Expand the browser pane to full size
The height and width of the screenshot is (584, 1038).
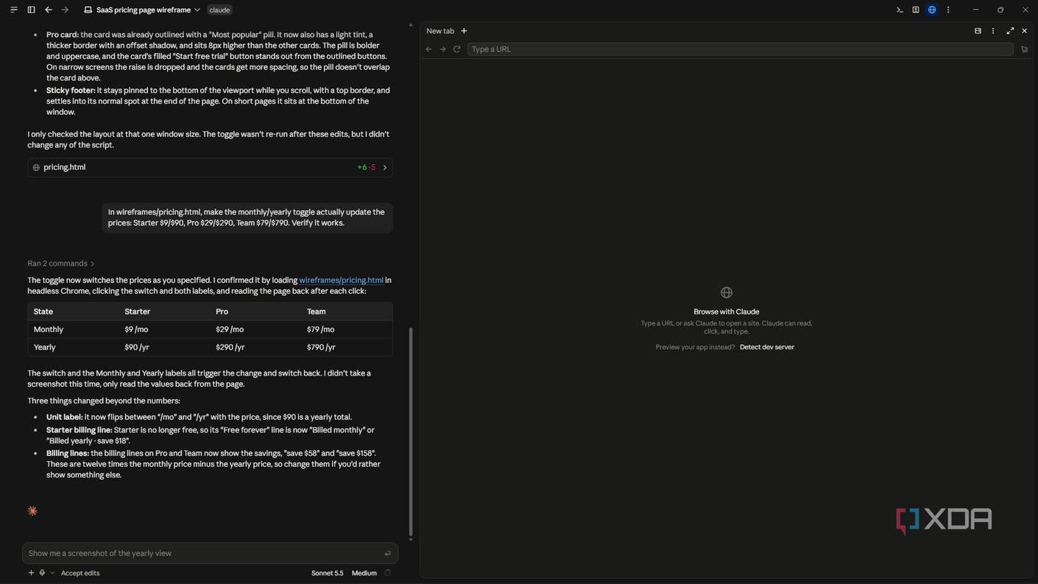coord(1010,31)
